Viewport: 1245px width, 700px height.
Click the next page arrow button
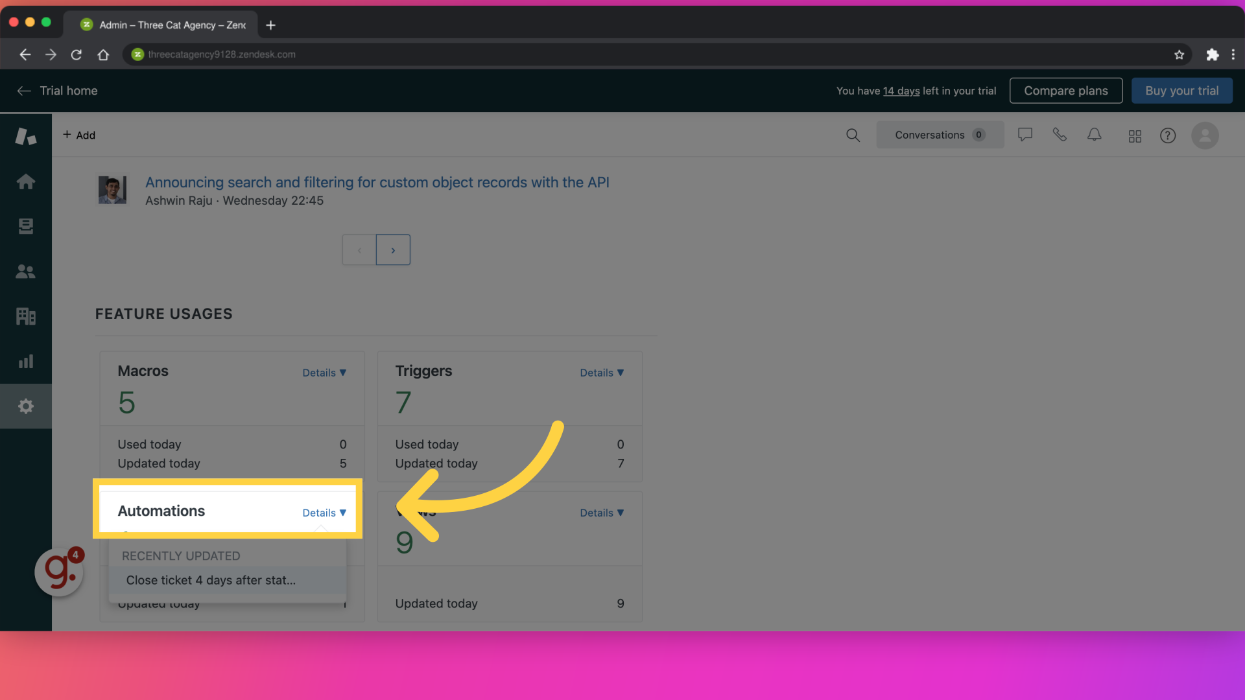[x=392, y=250]
